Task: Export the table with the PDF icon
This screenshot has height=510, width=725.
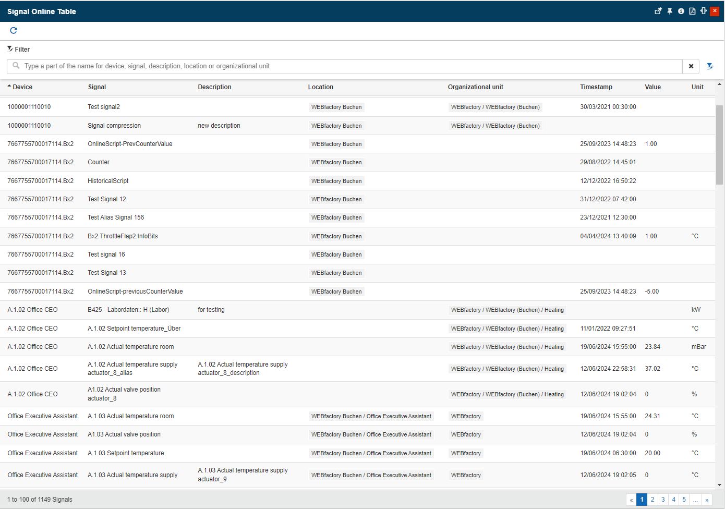Action: click(x=692, y=11)
